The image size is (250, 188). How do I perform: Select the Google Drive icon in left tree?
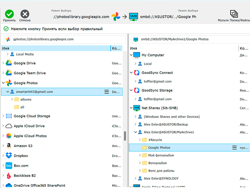tap(9, 63)
